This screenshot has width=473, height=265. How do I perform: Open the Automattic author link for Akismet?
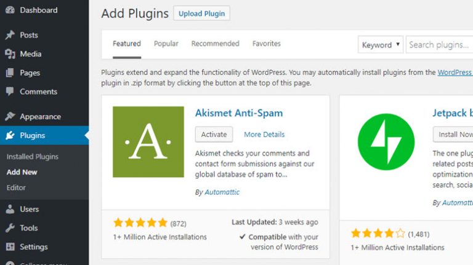[222, 192]
